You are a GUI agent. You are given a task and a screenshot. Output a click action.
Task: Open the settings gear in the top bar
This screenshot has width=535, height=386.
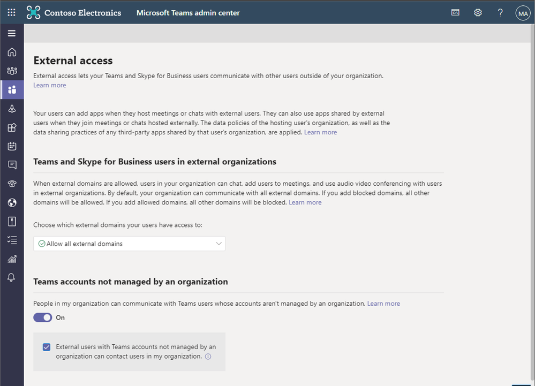[x=478, y=12]
